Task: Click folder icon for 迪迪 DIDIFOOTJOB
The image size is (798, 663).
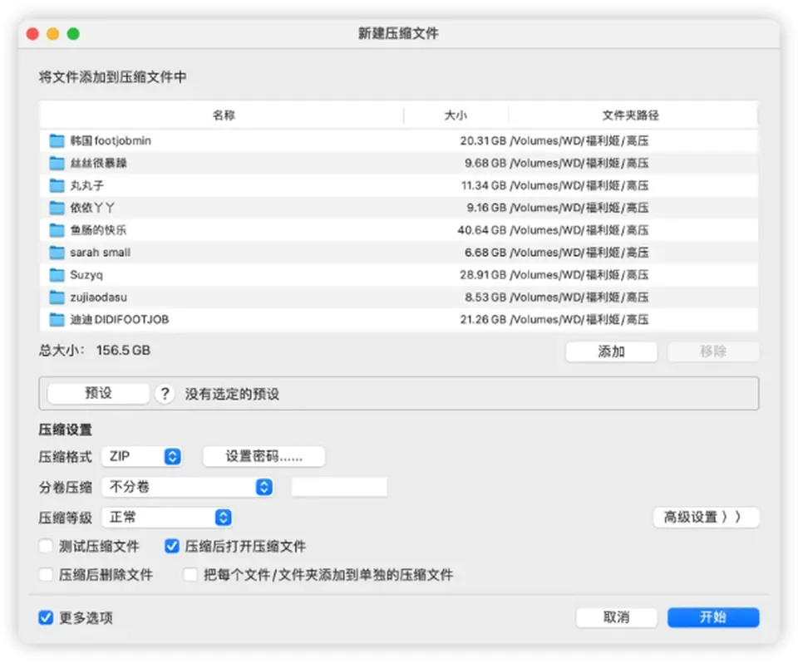Action: pos(57,320)
